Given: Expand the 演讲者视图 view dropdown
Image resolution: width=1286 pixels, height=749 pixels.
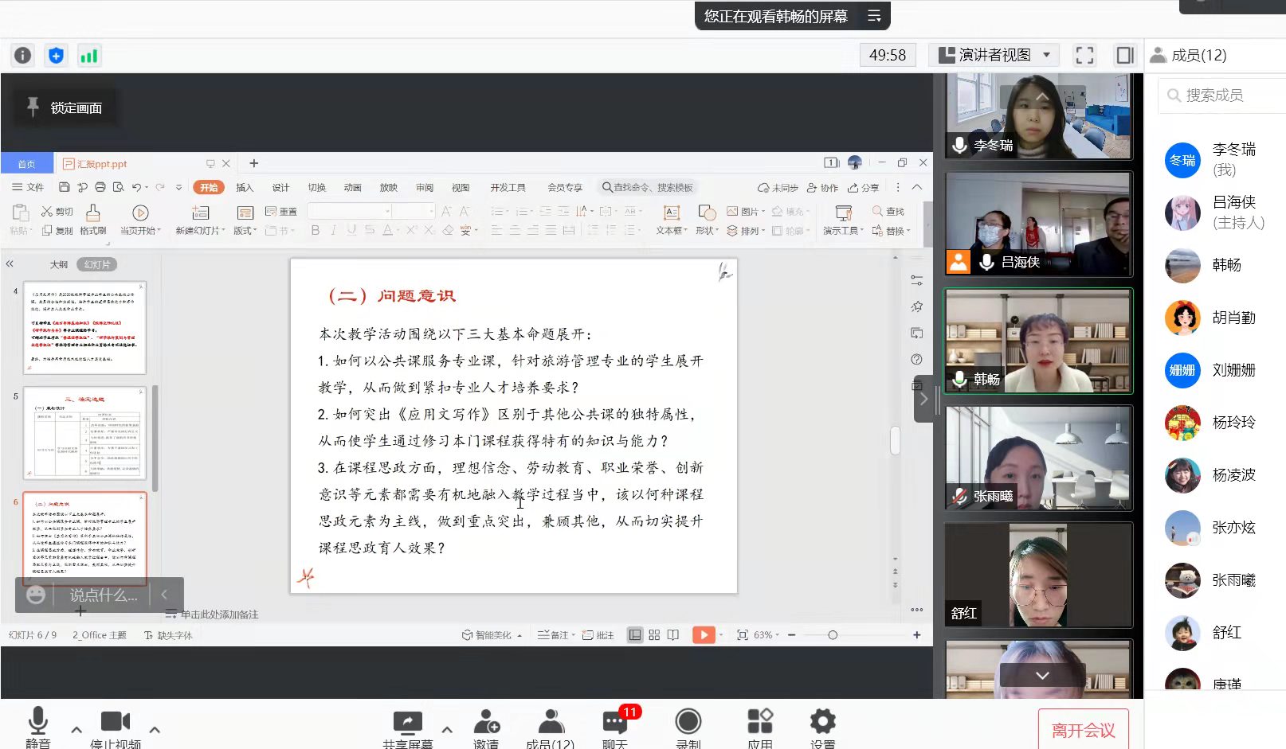Looking at the screenshot, I should pyautogui.click(x=1046, y=55).
